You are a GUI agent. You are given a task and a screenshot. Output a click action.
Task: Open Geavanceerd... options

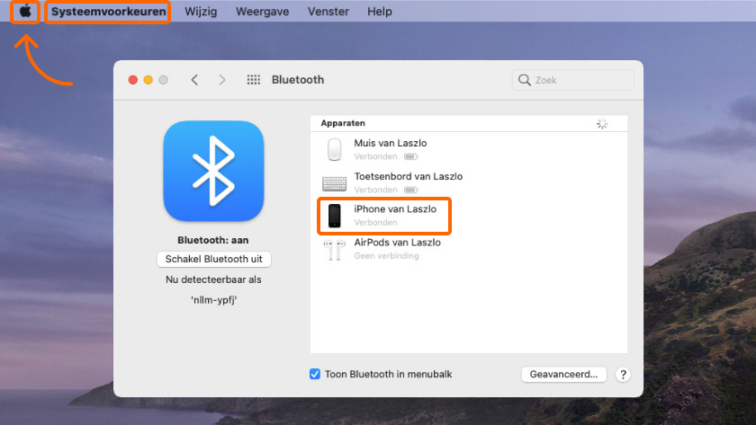pyautogui.click(x=563, y=374)
